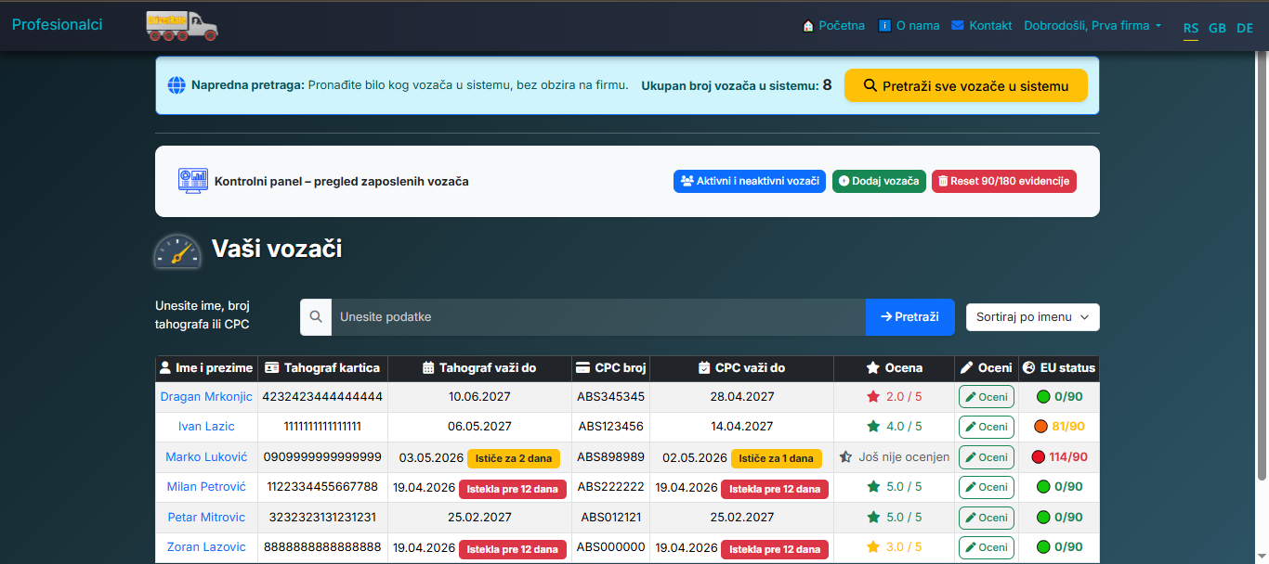Viewport: 1269px width, 564px height.
Task: Click the Ističe za 1 dana badge
Action: click(777, 458)
